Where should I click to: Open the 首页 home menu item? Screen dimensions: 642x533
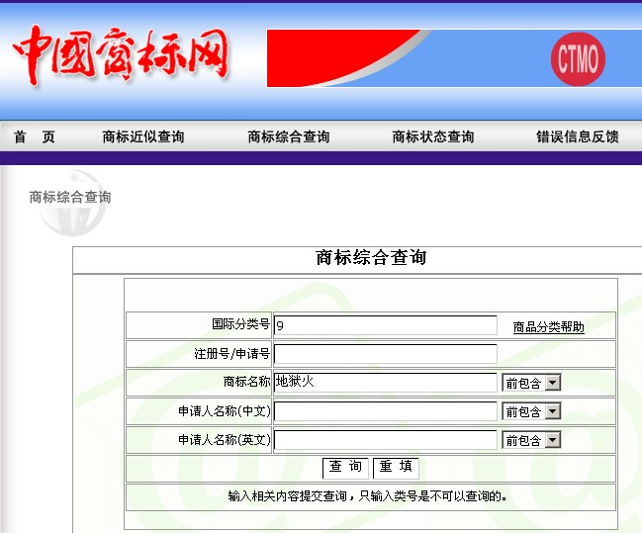(x=35, y=137)
